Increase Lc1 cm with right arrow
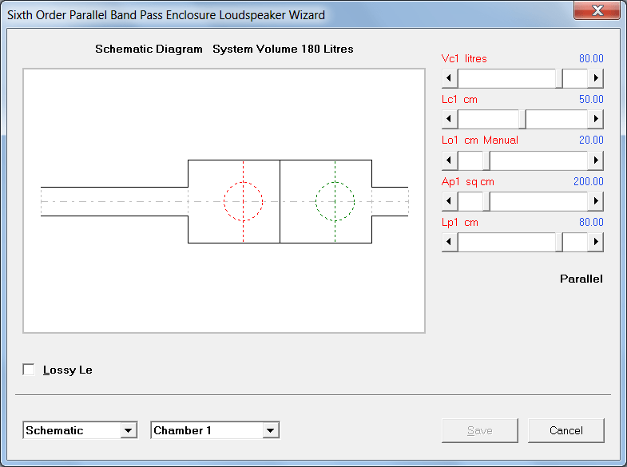Image resolution: width=627 pixels, height=467 pixels. (x=595, y=119)
